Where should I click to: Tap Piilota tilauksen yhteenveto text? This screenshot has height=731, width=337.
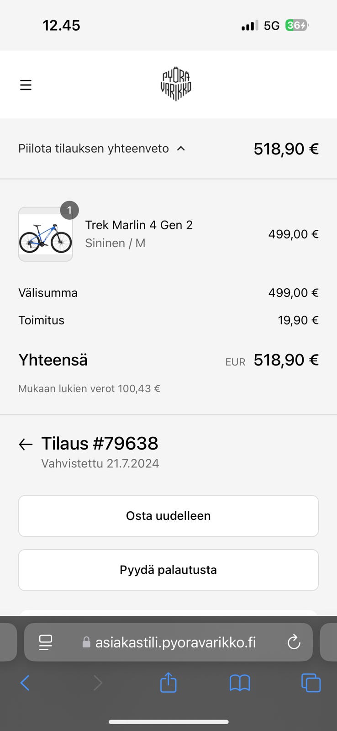point(94,148)
